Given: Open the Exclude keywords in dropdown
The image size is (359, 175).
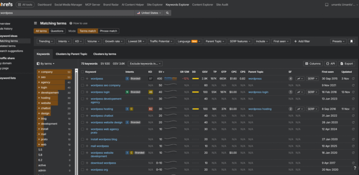Looking at the screenshot, I should [145, 64].
